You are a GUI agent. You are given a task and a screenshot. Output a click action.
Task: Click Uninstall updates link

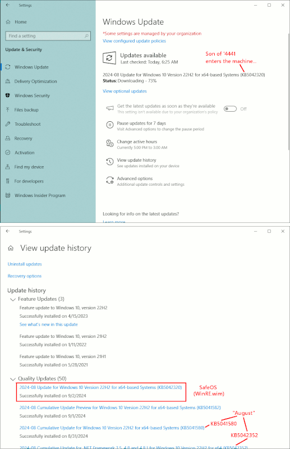[25, 264]
